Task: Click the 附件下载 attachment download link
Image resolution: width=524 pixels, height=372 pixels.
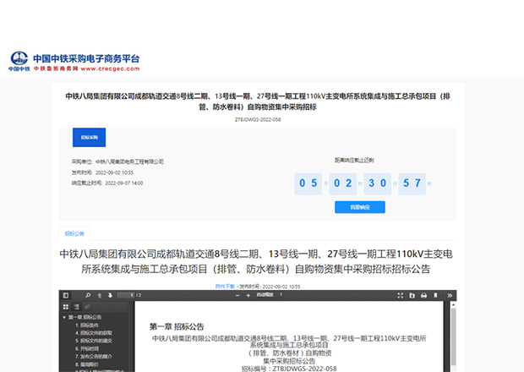Action: click(225, 287)
